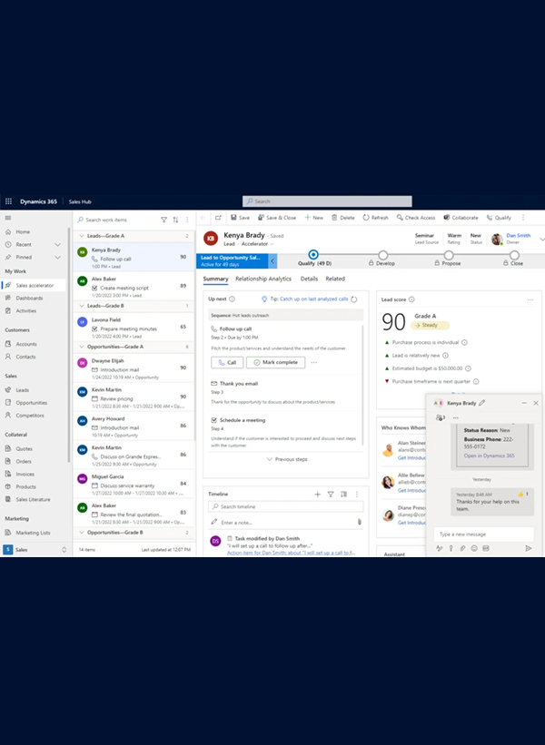Insert an emoji in chat
This screenshot has height=745, width=545.
point(474,548)
